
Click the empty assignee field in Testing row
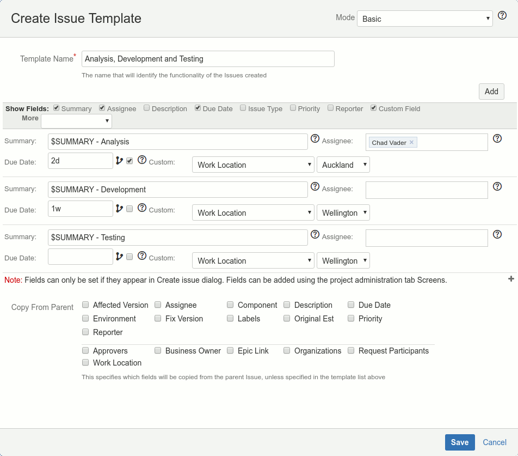pos(427,238)
